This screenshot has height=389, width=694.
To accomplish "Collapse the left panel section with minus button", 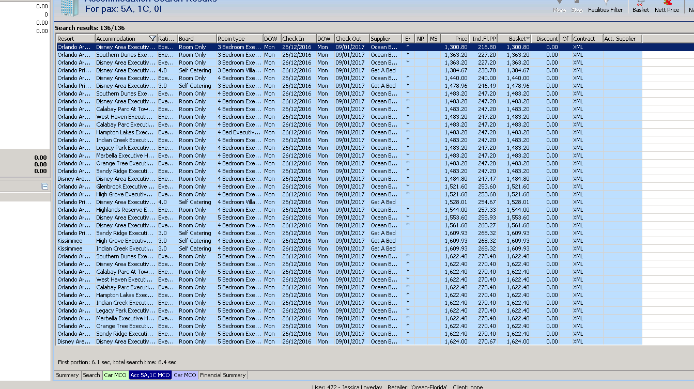I will [x=45, y=186].
